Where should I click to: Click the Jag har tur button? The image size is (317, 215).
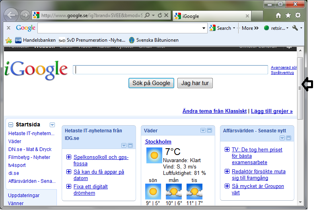(x=195, y=83)
